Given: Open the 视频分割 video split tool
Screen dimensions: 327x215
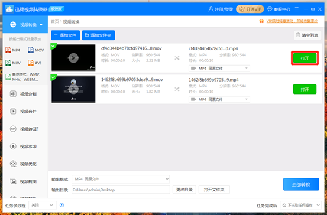Looking at the screenshot, I should [x=24, y=94].
